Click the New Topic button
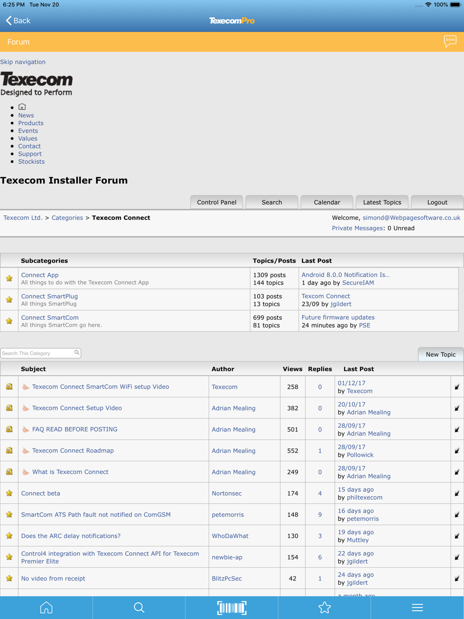Viewport: 464px width, 619px height. pyautogui.click(x=441, y=354)
